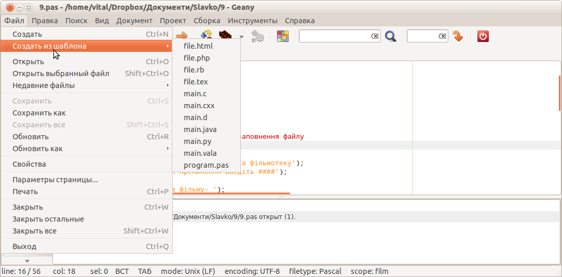Select the main.vala template
562x277 pixels.
(206, 153)
